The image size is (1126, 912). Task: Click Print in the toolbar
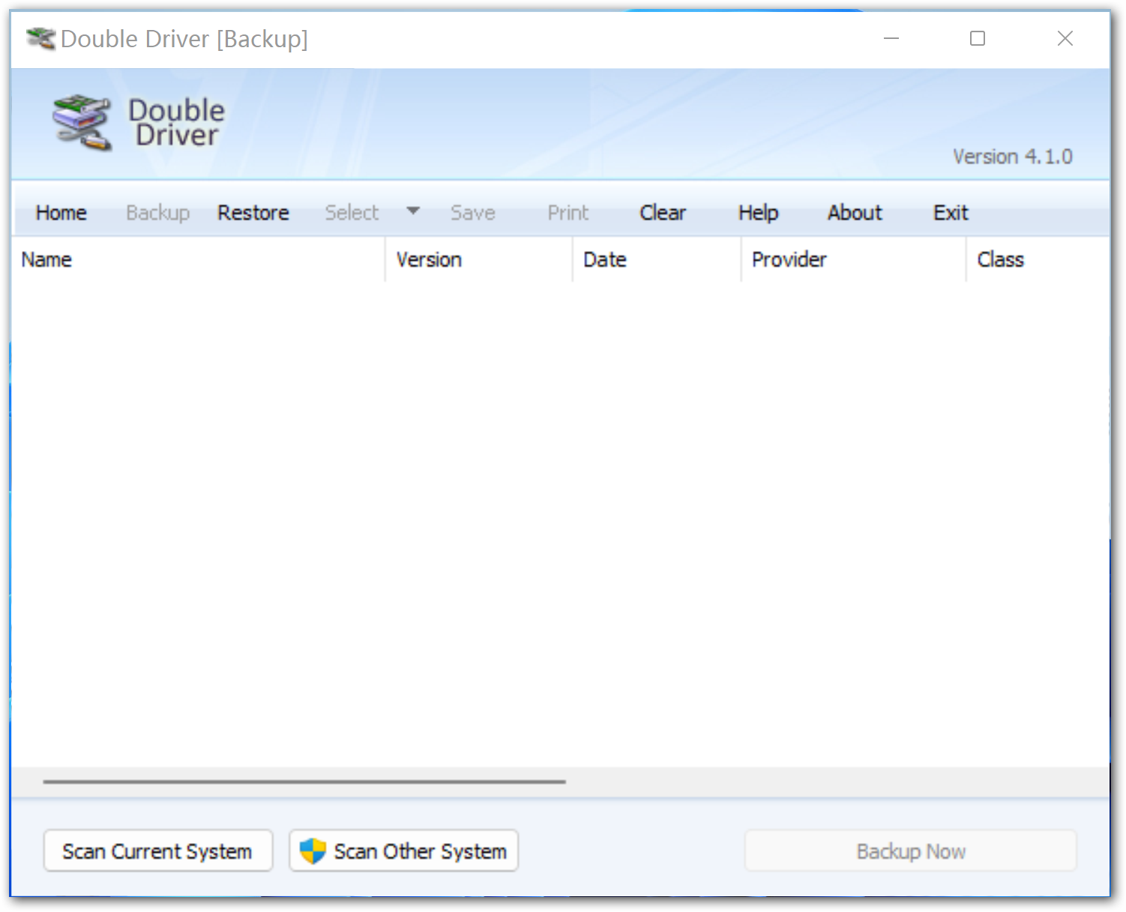pos(568,213)
